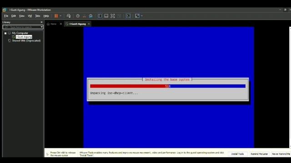This screenshot has width=291, height=163.
Task: Close the Home tab
Action: (x=60, y=24)
